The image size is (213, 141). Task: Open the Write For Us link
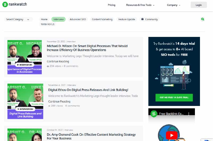coord(48,24)
